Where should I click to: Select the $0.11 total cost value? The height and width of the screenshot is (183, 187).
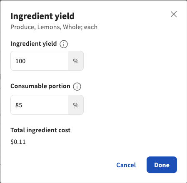coord(18,142)
